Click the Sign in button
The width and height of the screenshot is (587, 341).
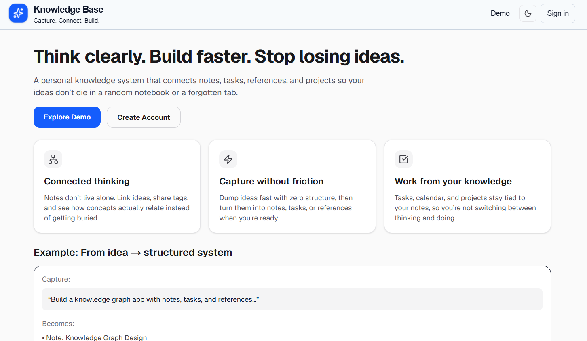click(x=558, y=13)
